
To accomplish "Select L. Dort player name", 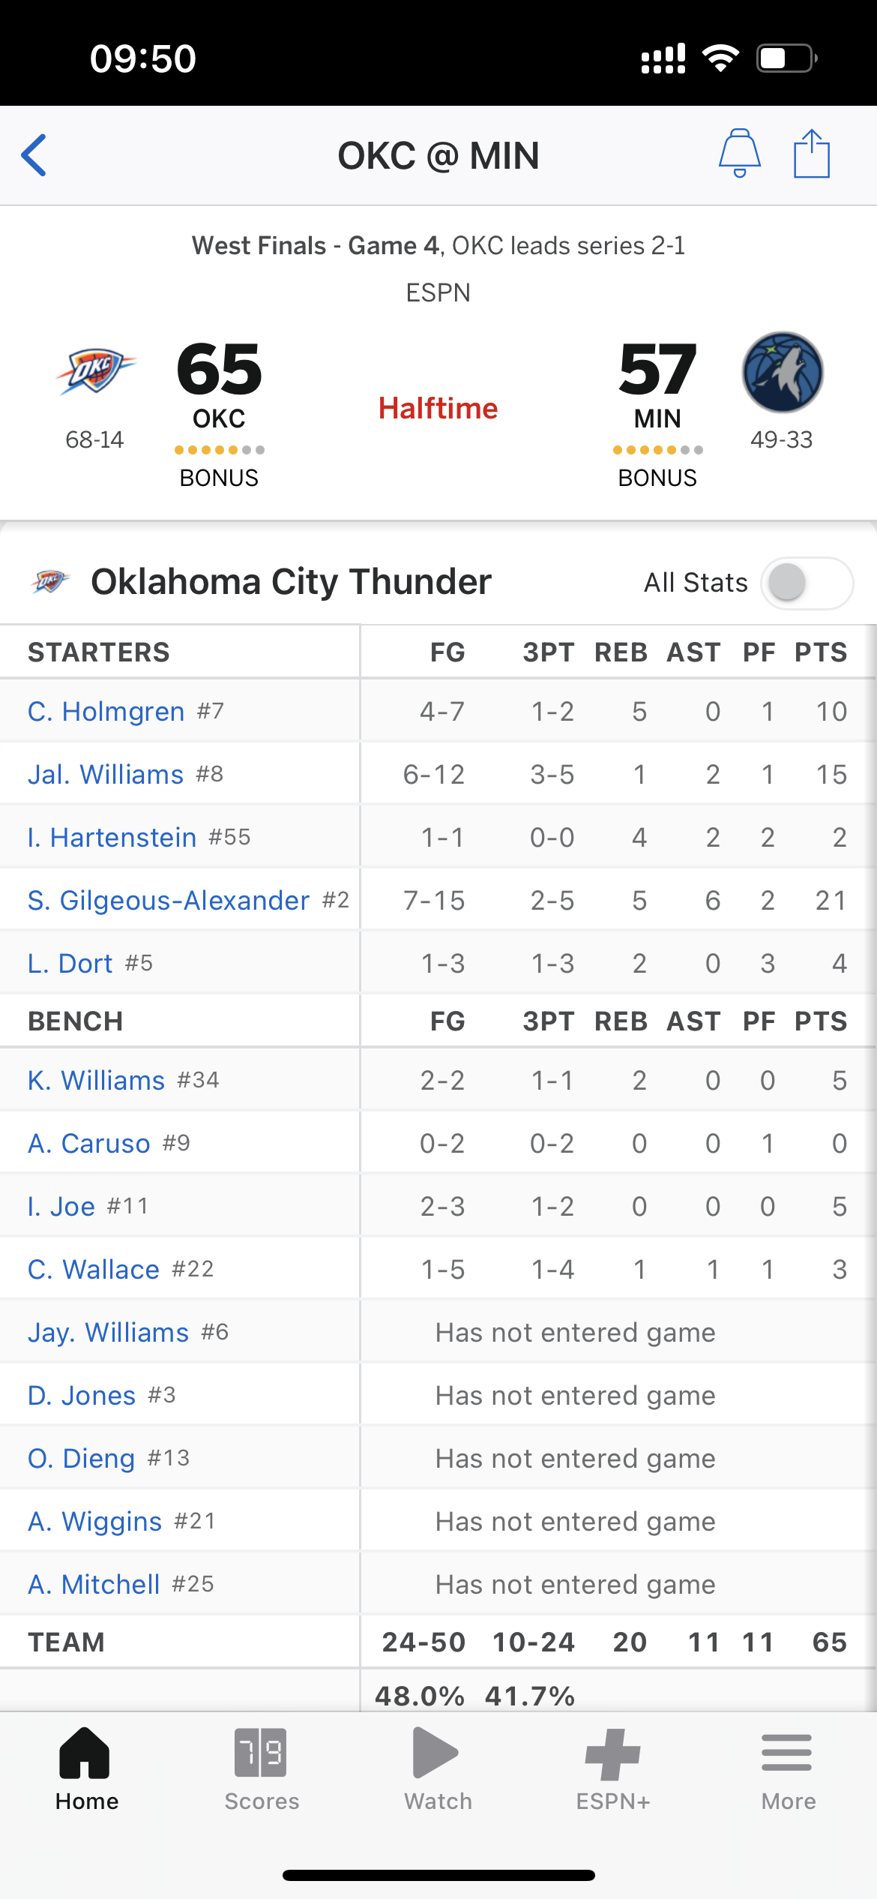I will coord(70,963).
